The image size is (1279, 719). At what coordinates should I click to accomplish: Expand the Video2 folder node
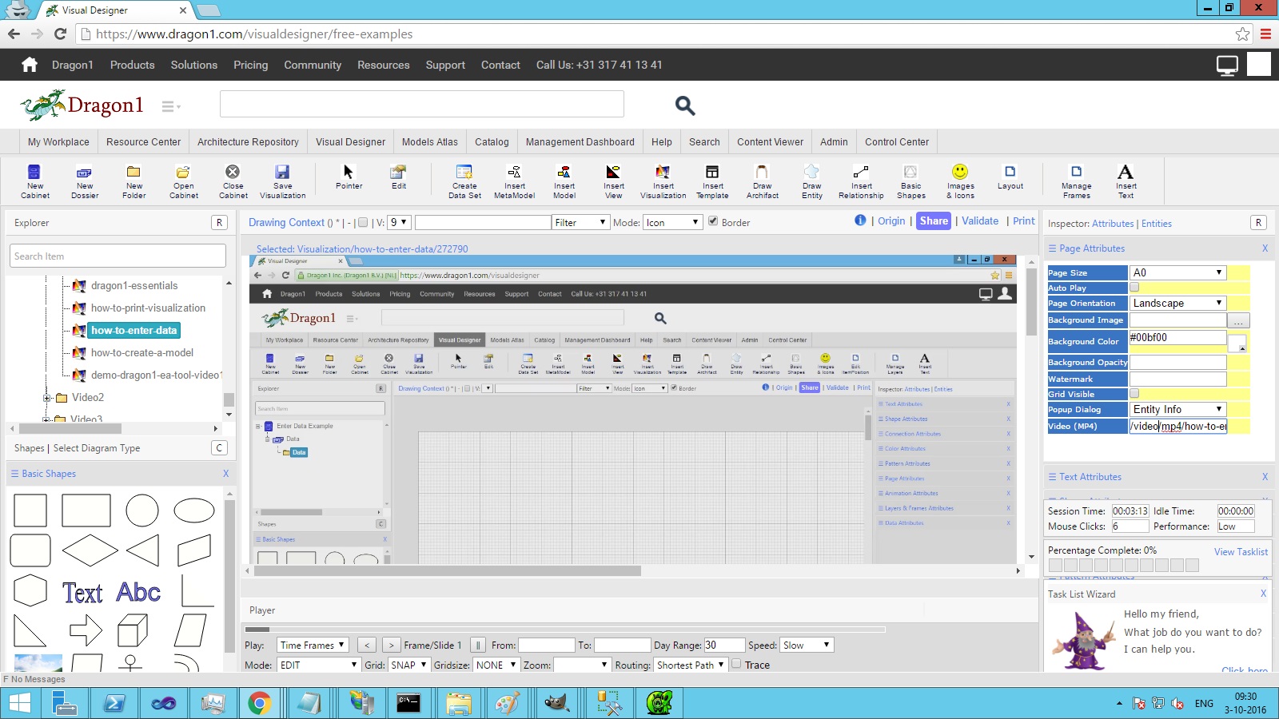pos(47,398)
